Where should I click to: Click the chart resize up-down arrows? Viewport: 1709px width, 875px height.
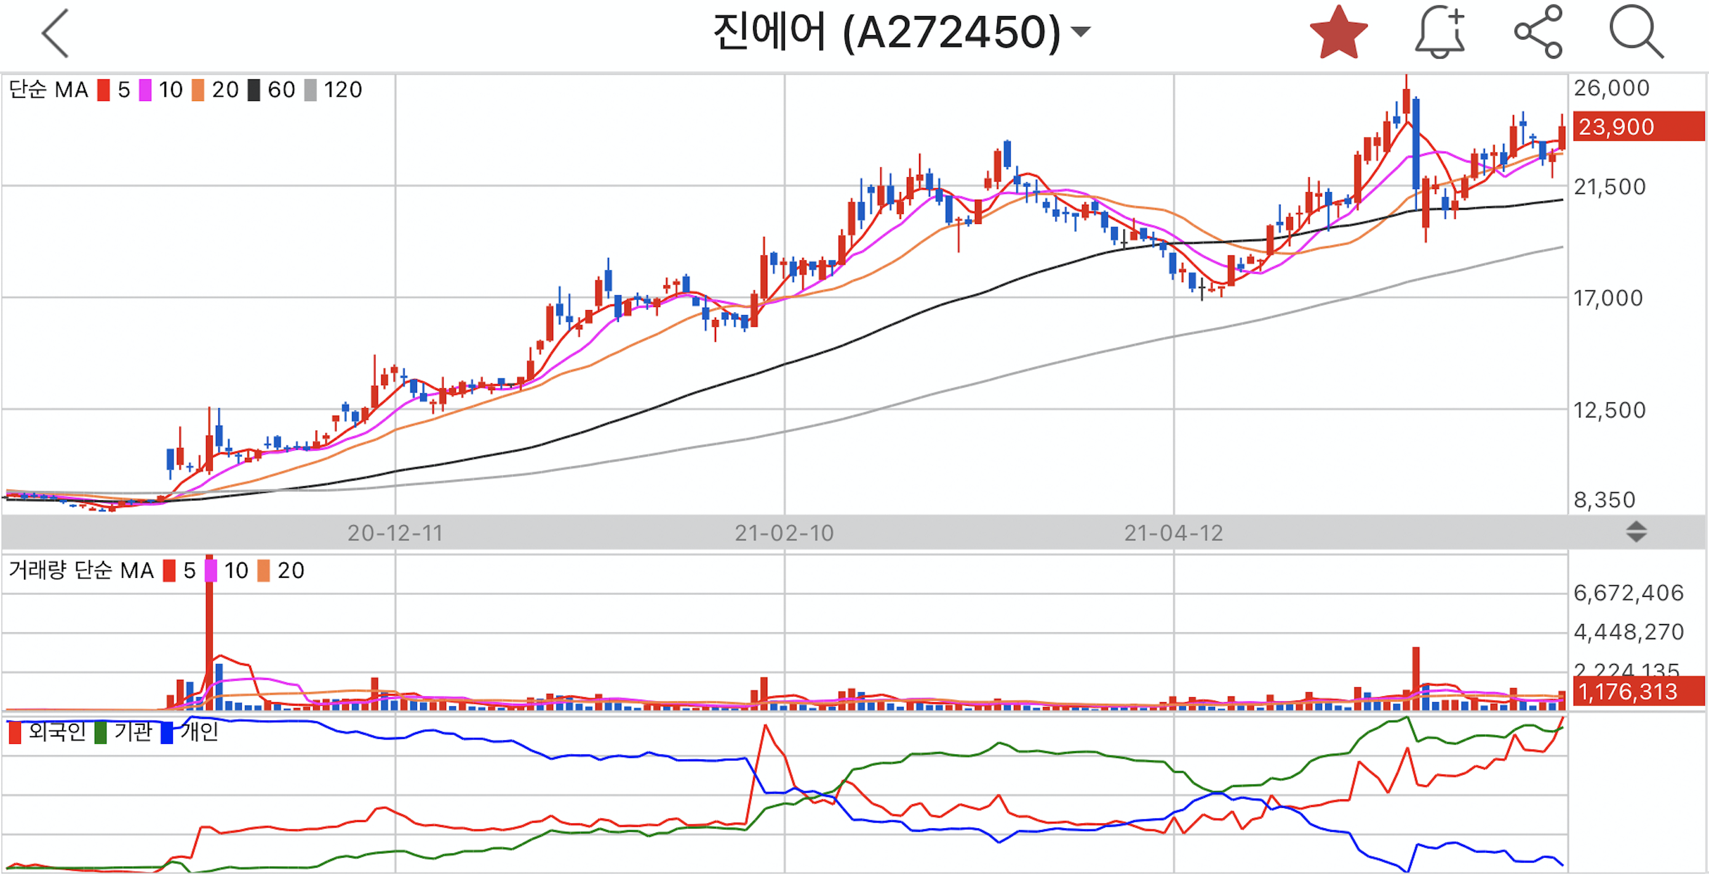pos(1636,532)
